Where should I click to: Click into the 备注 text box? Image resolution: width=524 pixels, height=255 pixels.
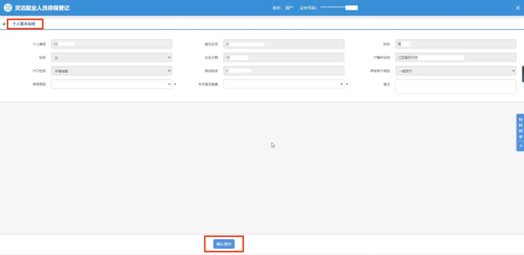point(455,86)
